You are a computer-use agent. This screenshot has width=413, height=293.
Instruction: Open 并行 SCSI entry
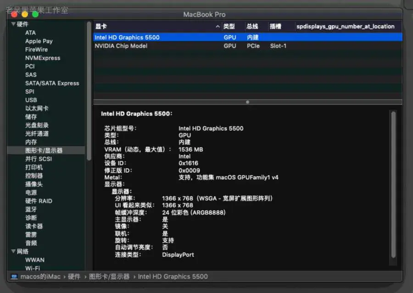[x=39, y=159]
